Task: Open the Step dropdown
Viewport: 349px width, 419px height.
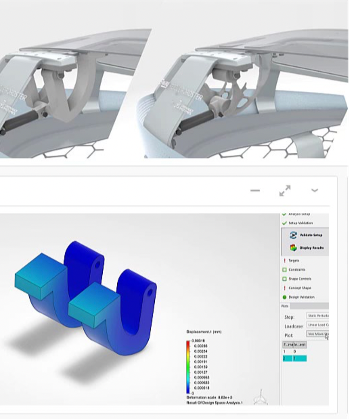Action: [x=317, y=316]
